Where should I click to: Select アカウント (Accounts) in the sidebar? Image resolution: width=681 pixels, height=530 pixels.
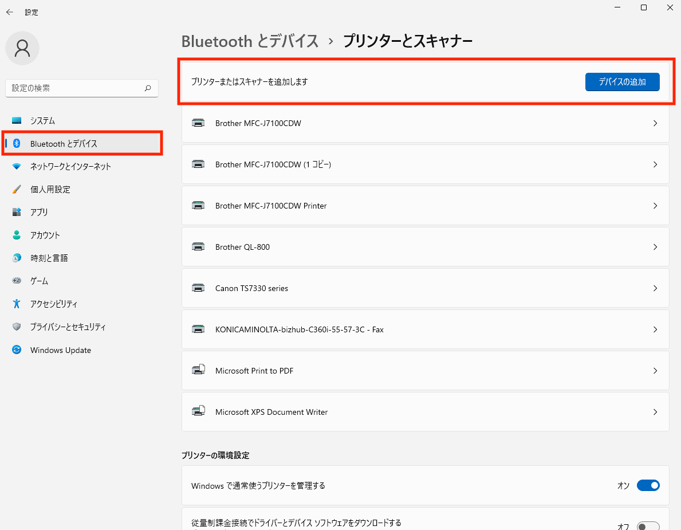[45, 235]
